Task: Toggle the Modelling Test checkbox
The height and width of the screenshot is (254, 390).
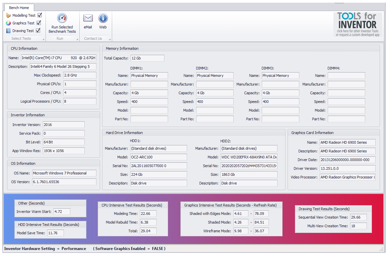Action: [40, 15]
